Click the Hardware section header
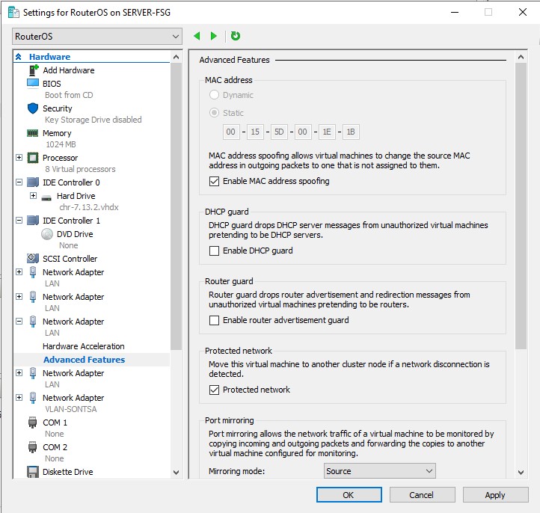This screenshot has height=513, width=540. pos(49,57)
